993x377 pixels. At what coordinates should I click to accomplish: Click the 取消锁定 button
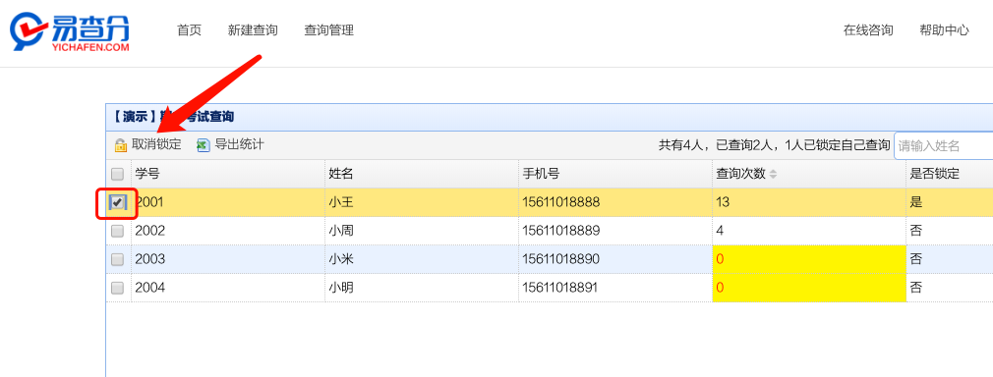pos(147,145)
